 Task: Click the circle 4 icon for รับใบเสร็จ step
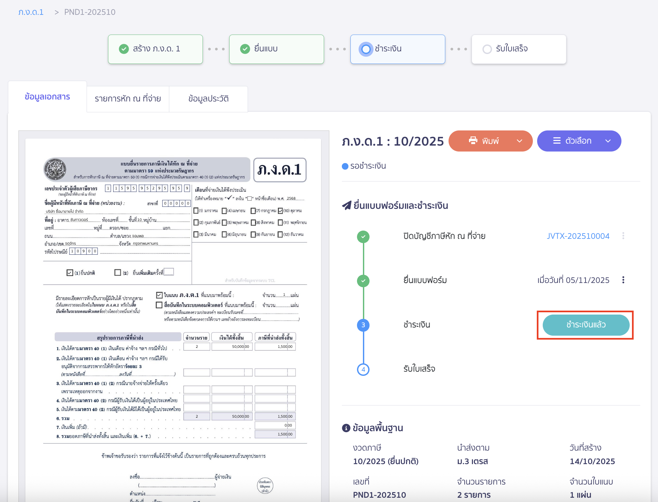(x=363, y=369)
